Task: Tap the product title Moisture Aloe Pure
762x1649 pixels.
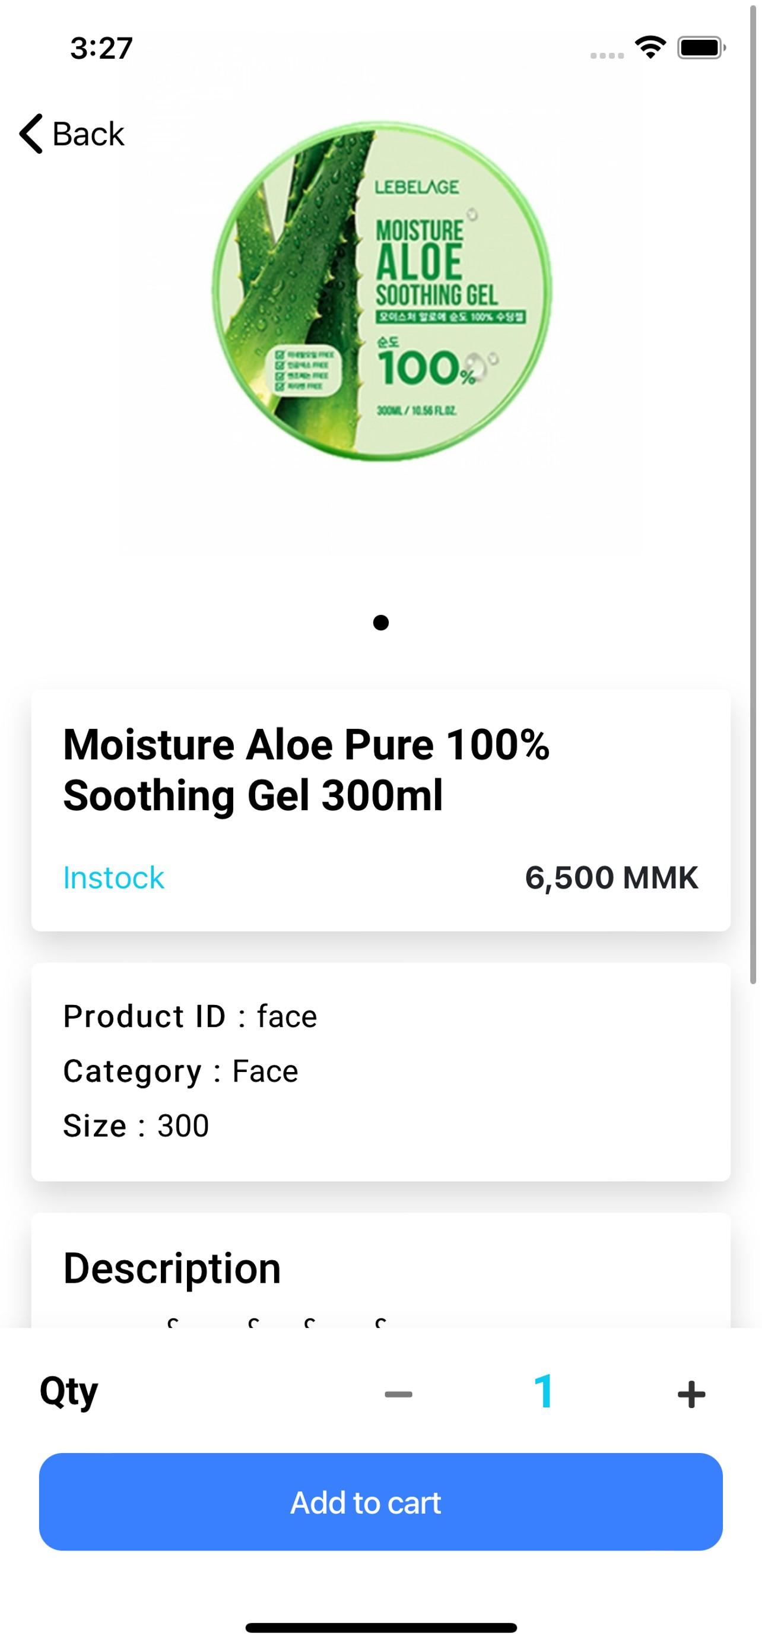Action: (306, 770)
